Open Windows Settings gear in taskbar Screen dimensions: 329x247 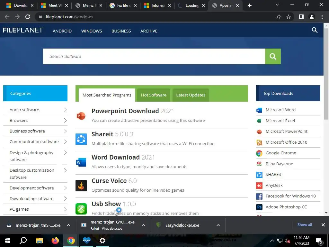coord(102,240)
